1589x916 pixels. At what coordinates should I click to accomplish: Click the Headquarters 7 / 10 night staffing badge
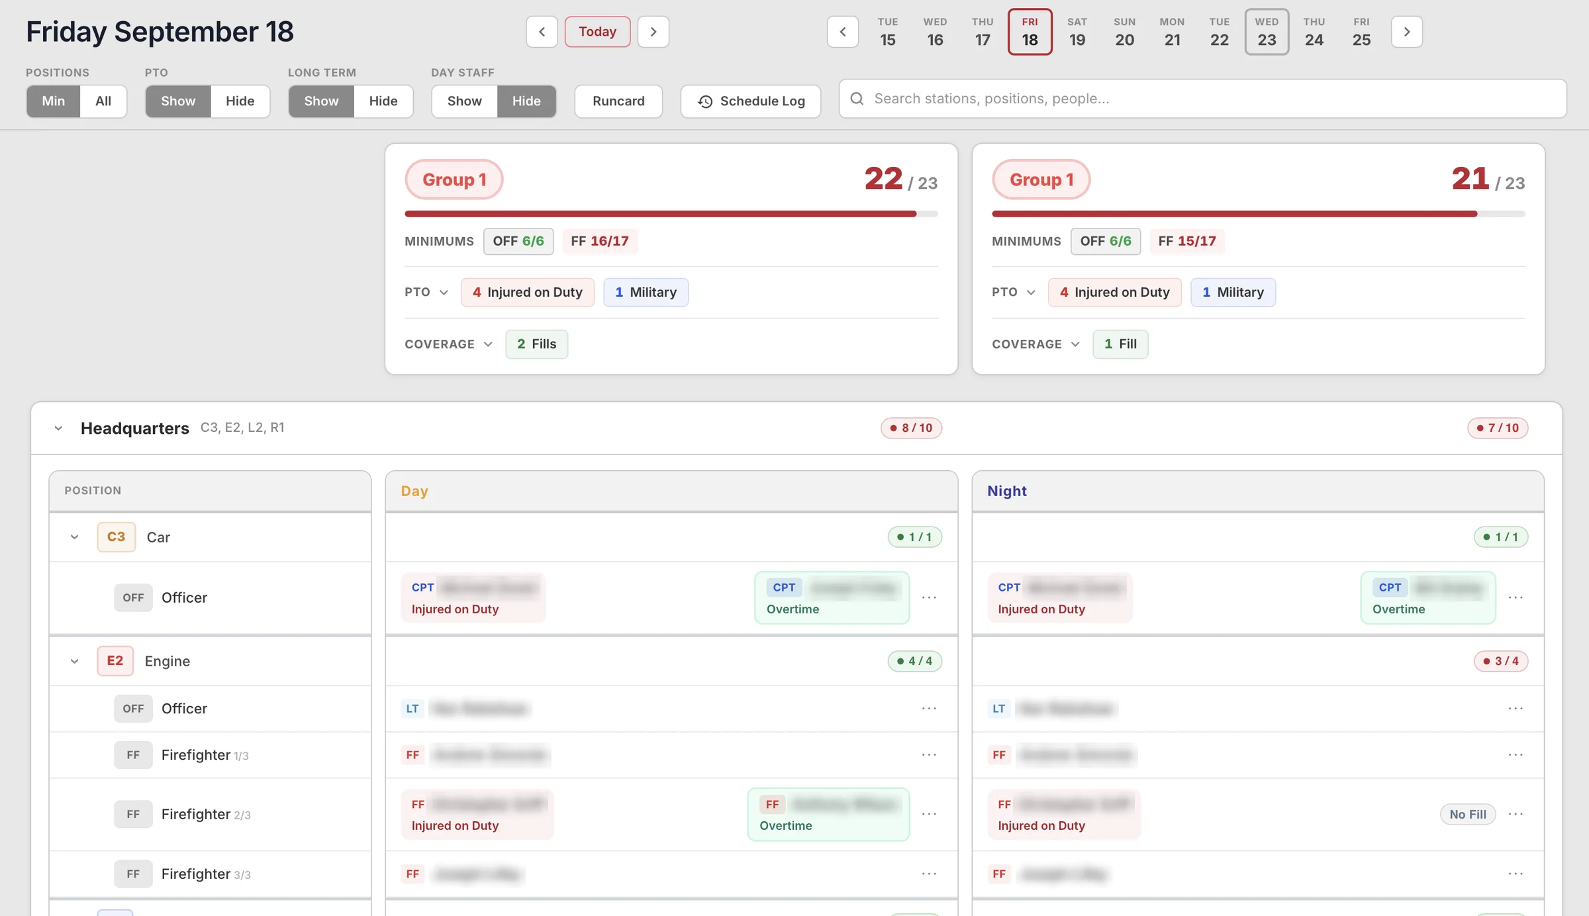1498,428
